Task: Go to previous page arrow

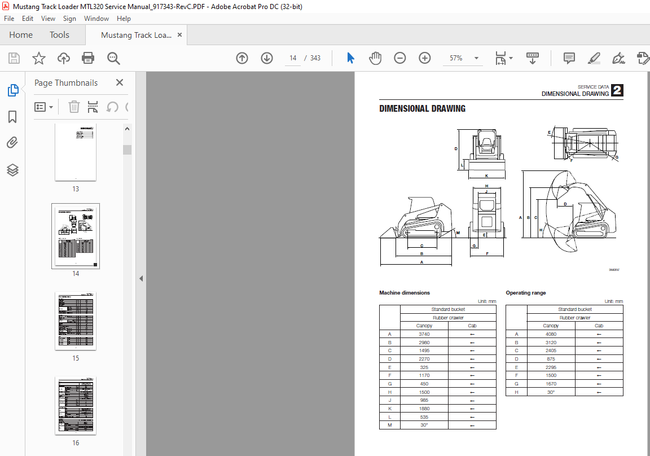Action: [x=242, y=58]
